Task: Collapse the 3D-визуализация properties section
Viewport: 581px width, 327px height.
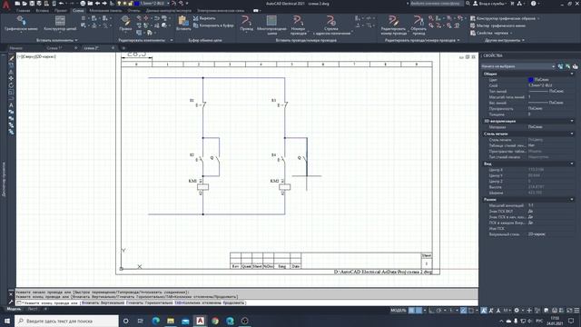Action: point(572,121)
